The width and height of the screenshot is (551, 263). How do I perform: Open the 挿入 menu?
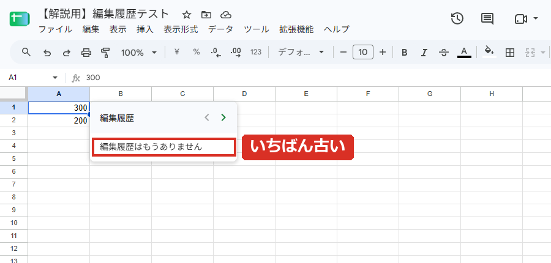144,29
